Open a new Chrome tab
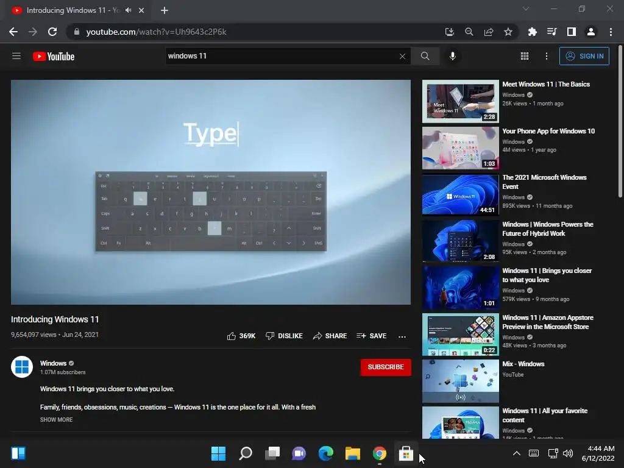 pyautogui.click(x=165, y=10)
